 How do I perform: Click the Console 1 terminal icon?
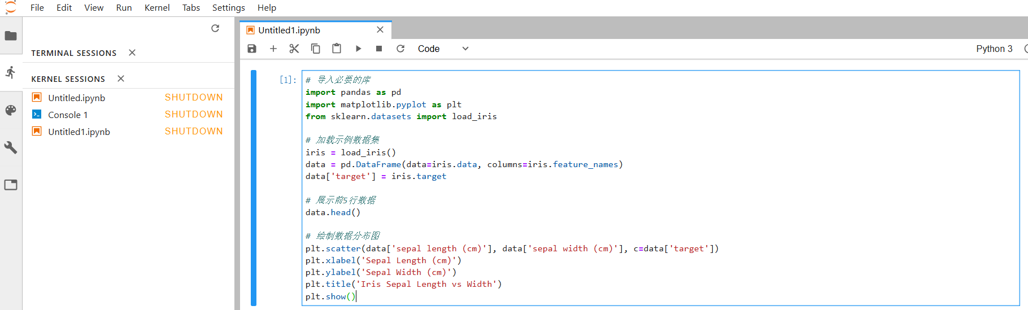coord(37,114)
